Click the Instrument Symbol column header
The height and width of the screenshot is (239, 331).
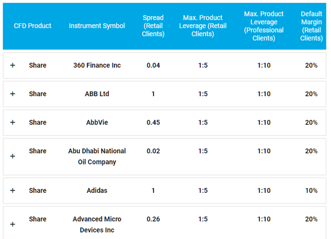(97, 26)
